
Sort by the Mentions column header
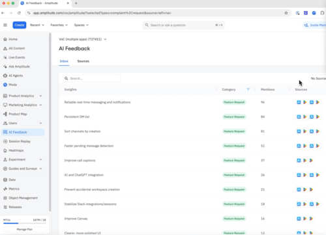tap(267, 89)
